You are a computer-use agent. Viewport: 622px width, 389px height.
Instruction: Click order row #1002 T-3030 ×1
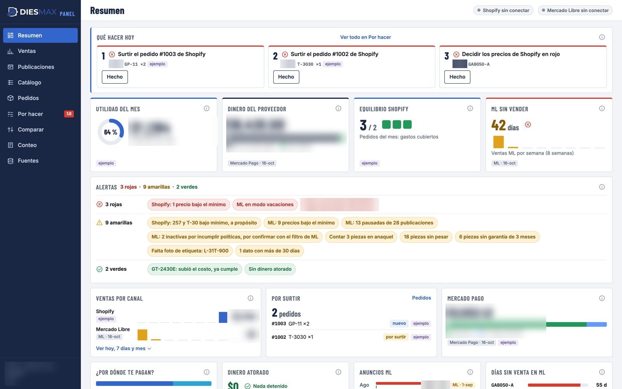351,337
